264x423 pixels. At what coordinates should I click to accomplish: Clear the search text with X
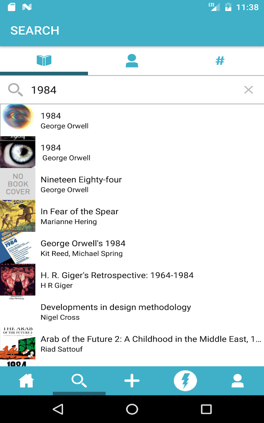point(248,90)
